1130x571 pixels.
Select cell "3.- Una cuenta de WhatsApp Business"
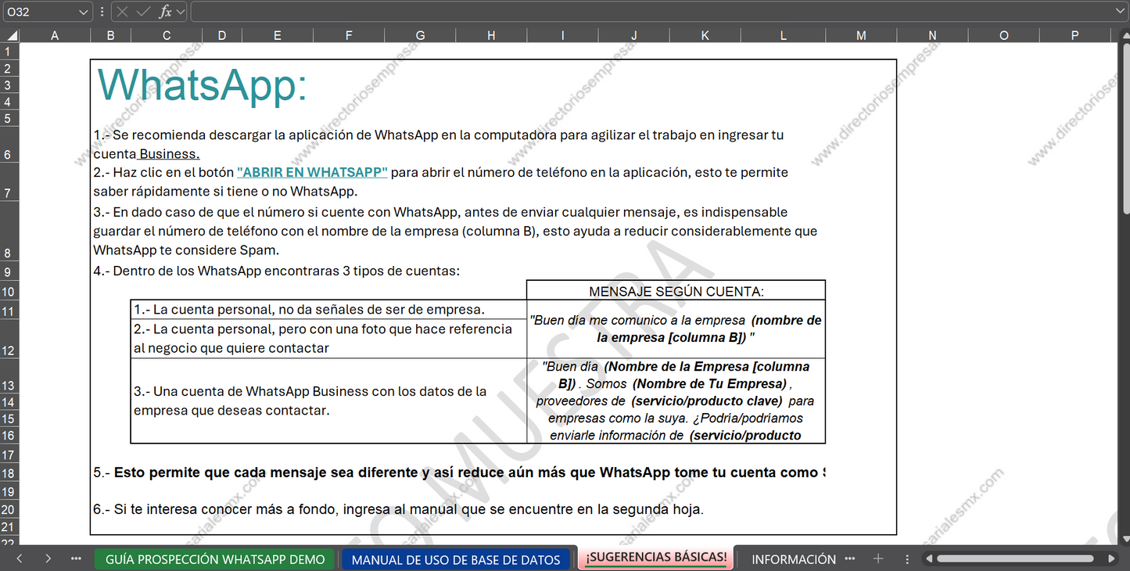(x=328, y=401)
